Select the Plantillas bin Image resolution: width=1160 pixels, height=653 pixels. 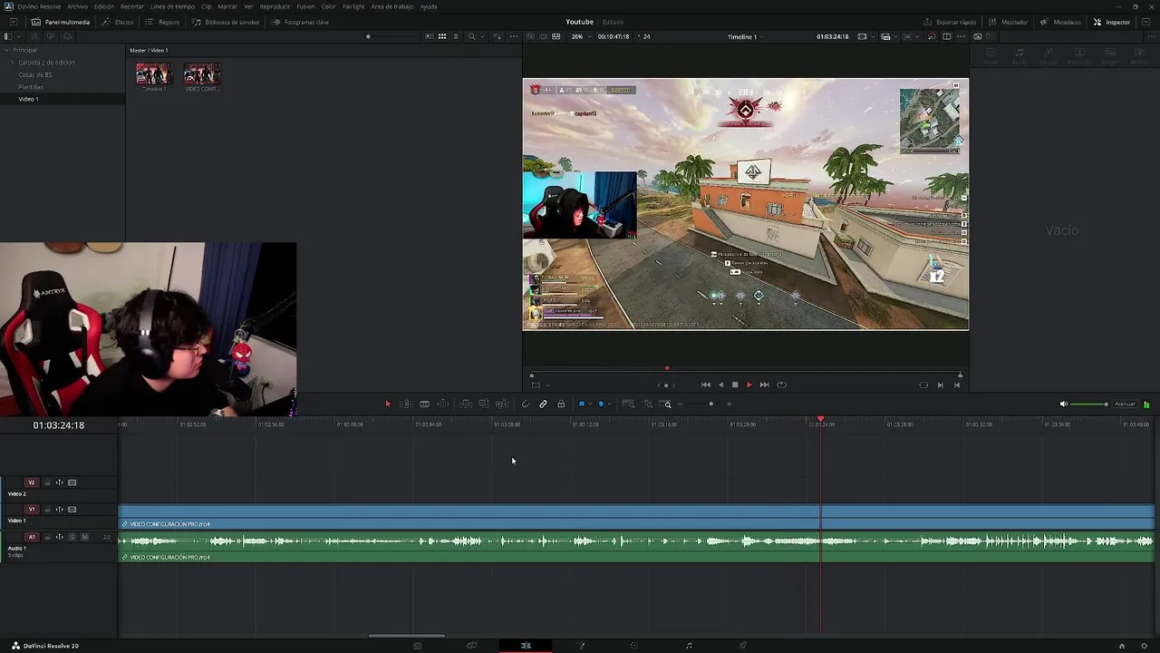[31, 87]
